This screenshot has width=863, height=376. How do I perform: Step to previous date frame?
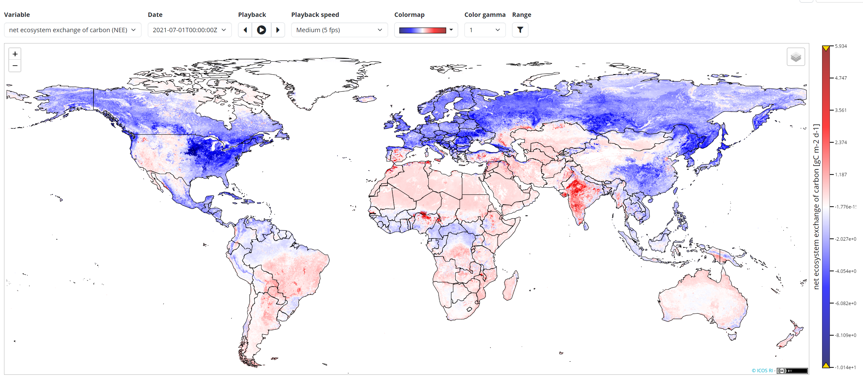[x=245, y=30]
